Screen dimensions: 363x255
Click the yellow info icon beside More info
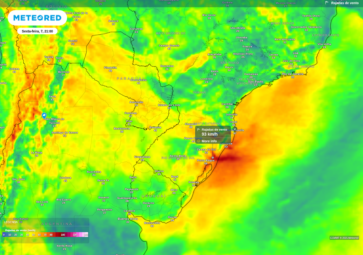(x=199, y=141)
